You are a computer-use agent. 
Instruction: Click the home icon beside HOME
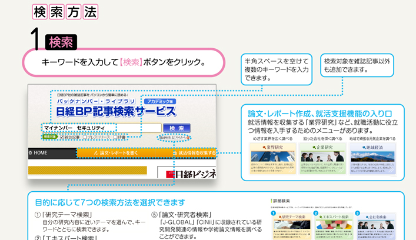(31, 153)
